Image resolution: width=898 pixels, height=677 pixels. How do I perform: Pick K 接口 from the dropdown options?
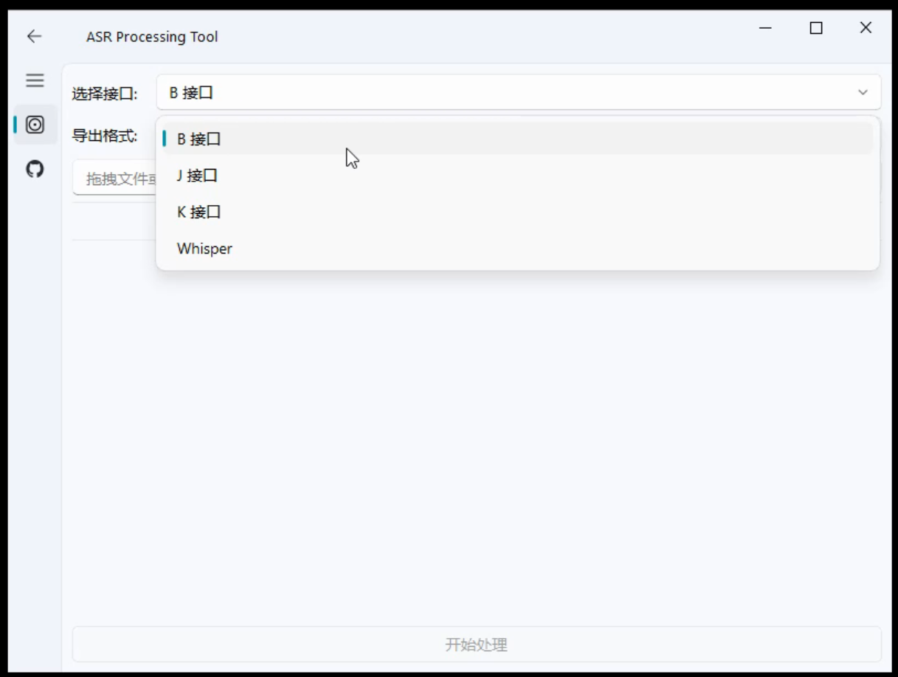(199, 212)
